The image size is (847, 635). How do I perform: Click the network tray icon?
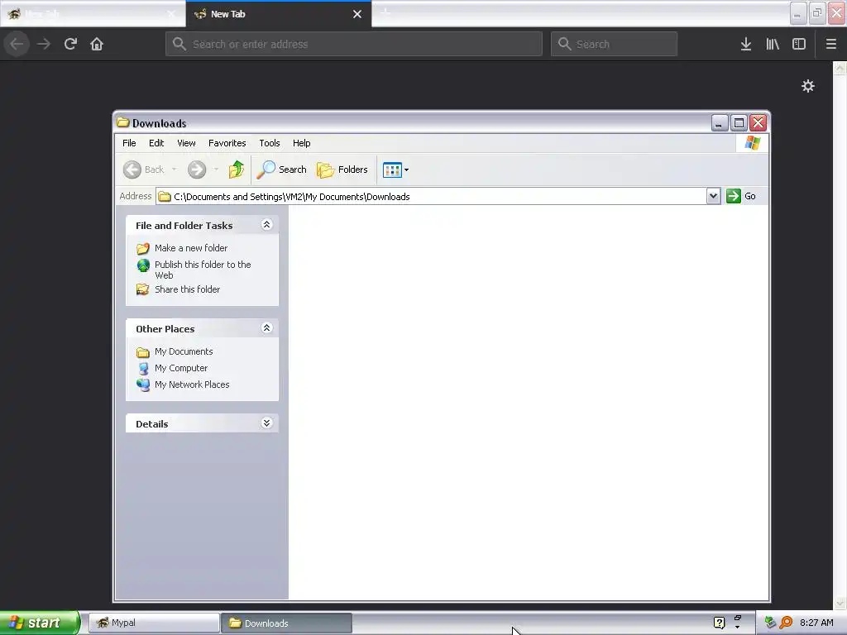pos(770,623)
